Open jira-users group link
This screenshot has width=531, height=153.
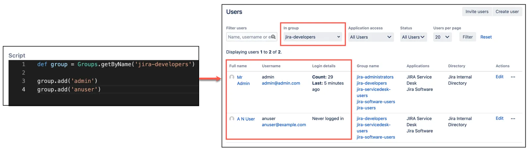click(x=366, y=108)
